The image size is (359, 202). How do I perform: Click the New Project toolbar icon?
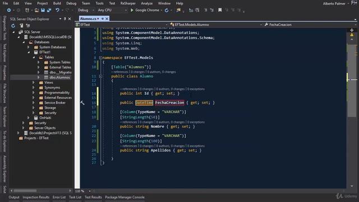click(x=27, y=10)
